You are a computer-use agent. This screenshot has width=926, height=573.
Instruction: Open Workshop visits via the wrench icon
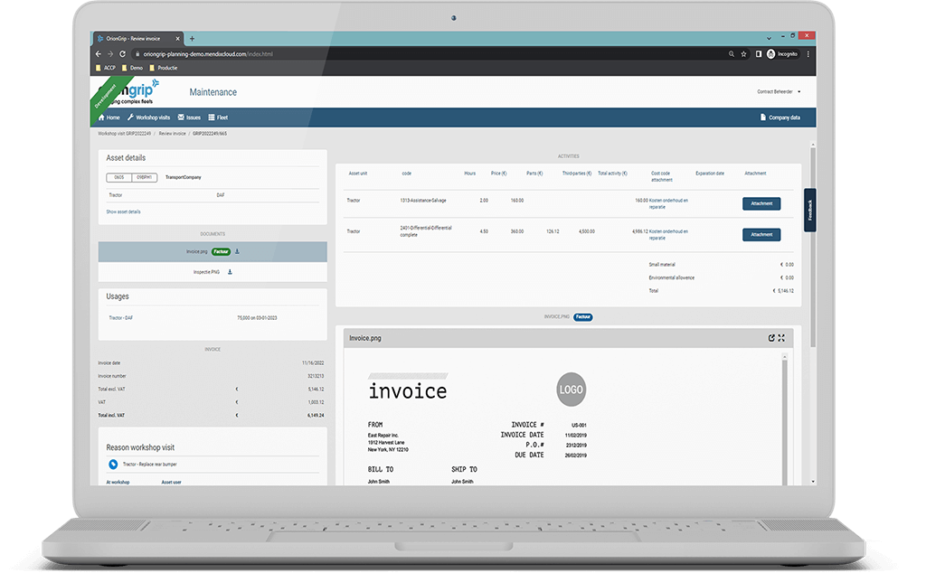tap(130, 117)
